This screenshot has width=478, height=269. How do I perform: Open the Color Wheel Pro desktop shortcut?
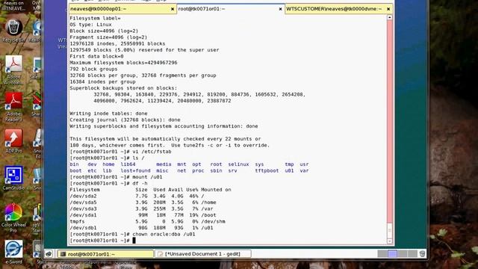point(13,217)
